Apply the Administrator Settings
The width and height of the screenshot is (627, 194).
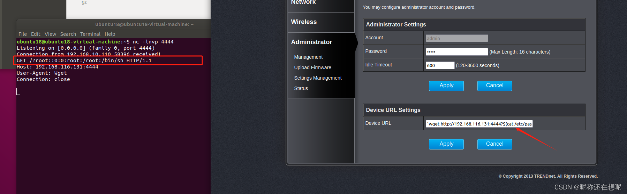[446, 86]
